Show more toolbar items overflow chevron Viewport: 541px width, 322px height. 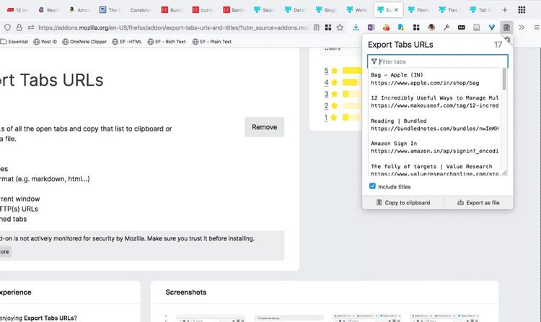[522, 27]
